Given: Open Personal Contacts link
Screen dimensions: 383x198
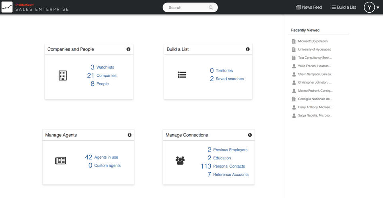Looking at the screenshot, I should tap(229, 166).
